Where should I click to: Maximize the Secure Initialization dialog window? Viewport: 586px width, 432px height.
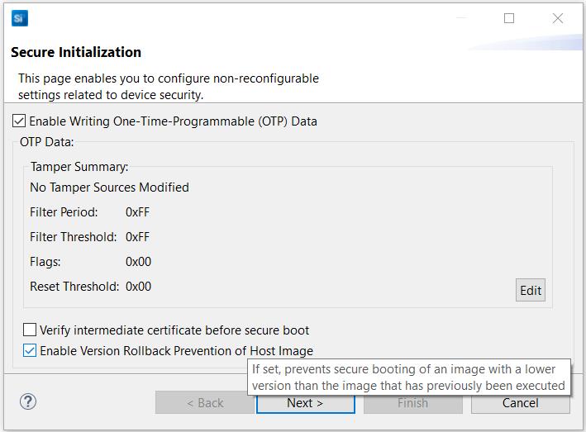(x=509, y=18)
